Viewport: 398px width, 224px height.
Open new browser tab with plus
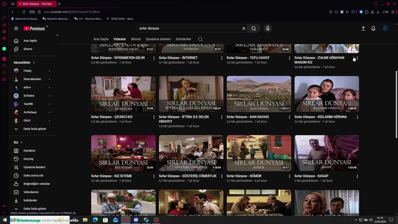59,4
